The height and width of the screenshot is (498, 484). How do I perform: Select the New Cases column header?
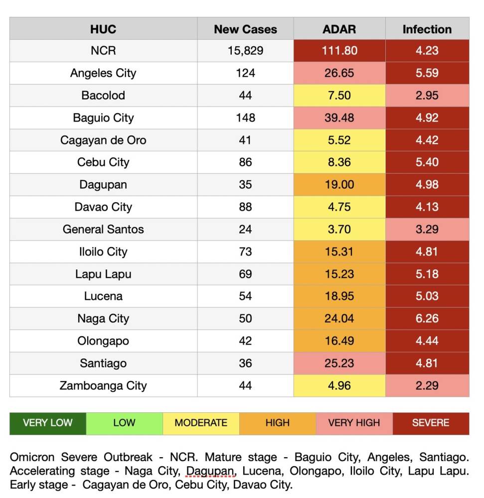(x=245, y=29)
